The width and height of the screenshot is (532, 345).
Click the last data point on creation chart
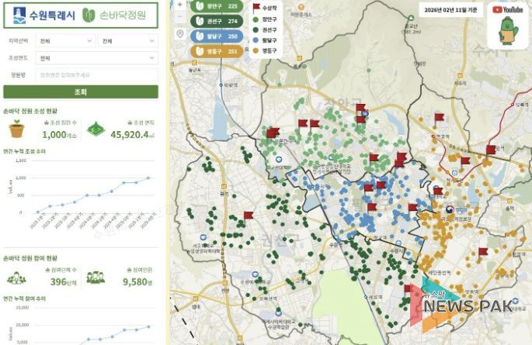pyautogui.click(x=149, y=178)
